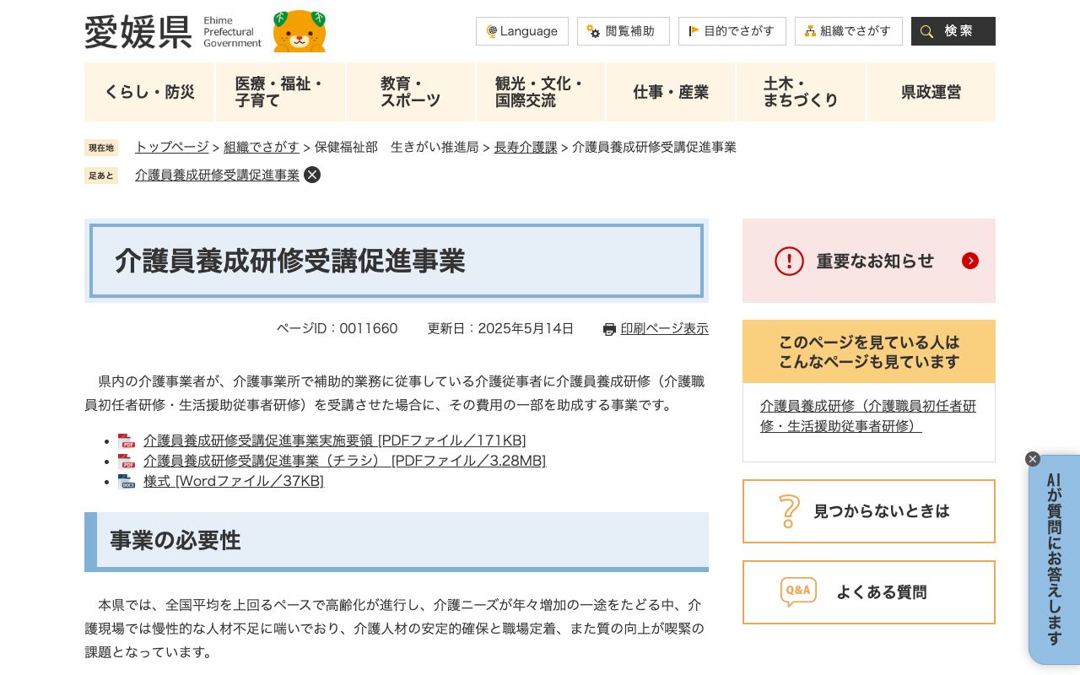
Task: Open the 県政運営 menu
Action: 931,92
